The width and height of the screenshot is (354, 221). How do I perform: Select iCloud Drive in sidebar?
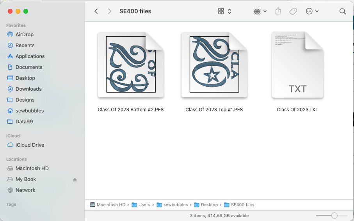point(30,145)
